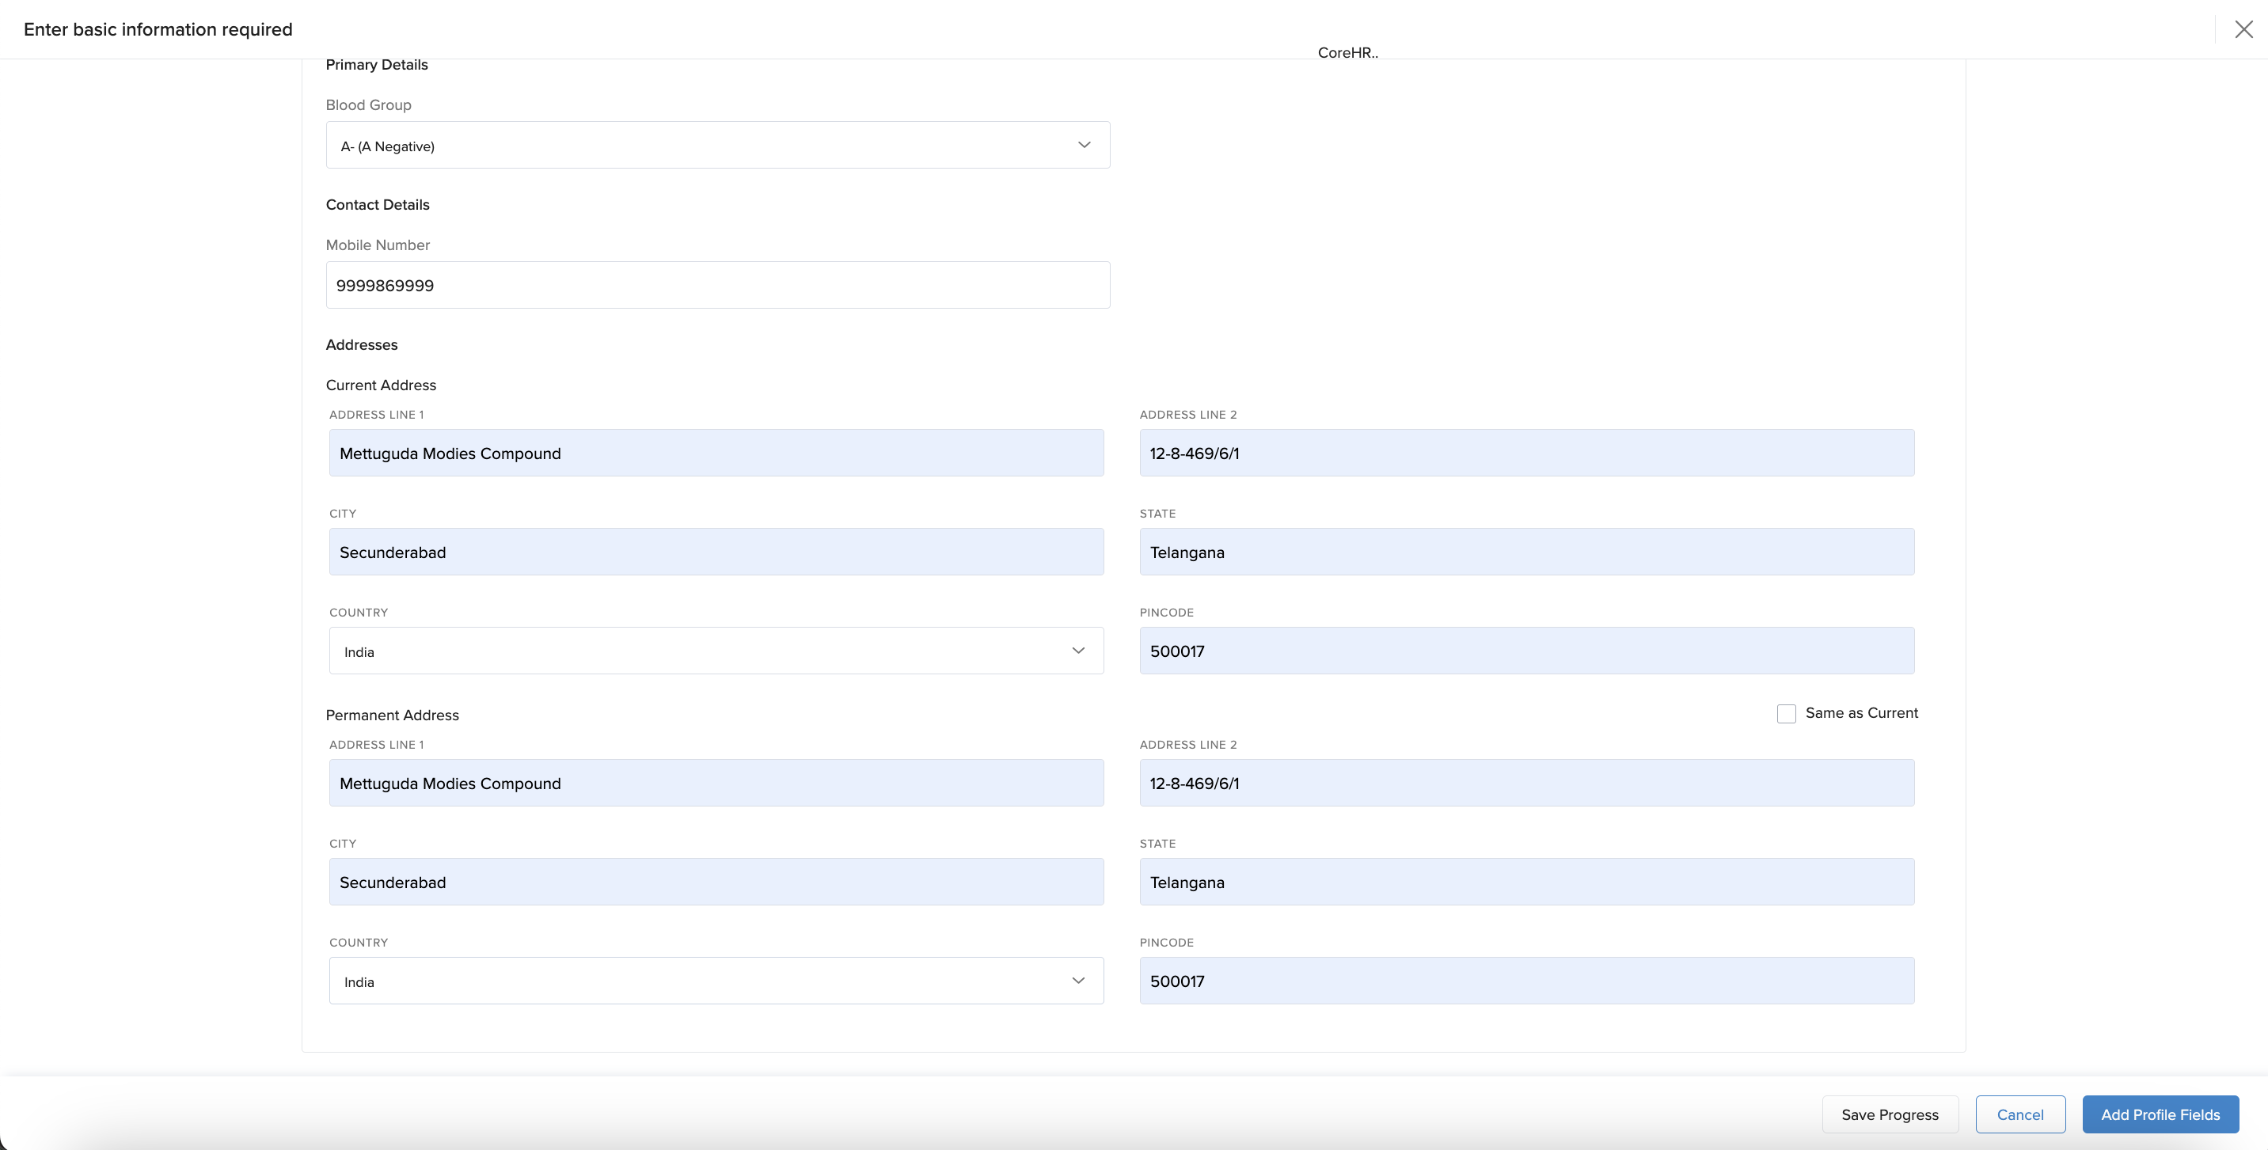The height and width of the screenshot is (1150, 2268).
Task: Click Add Profile Fields button
Action: tap(2160, 1114)
